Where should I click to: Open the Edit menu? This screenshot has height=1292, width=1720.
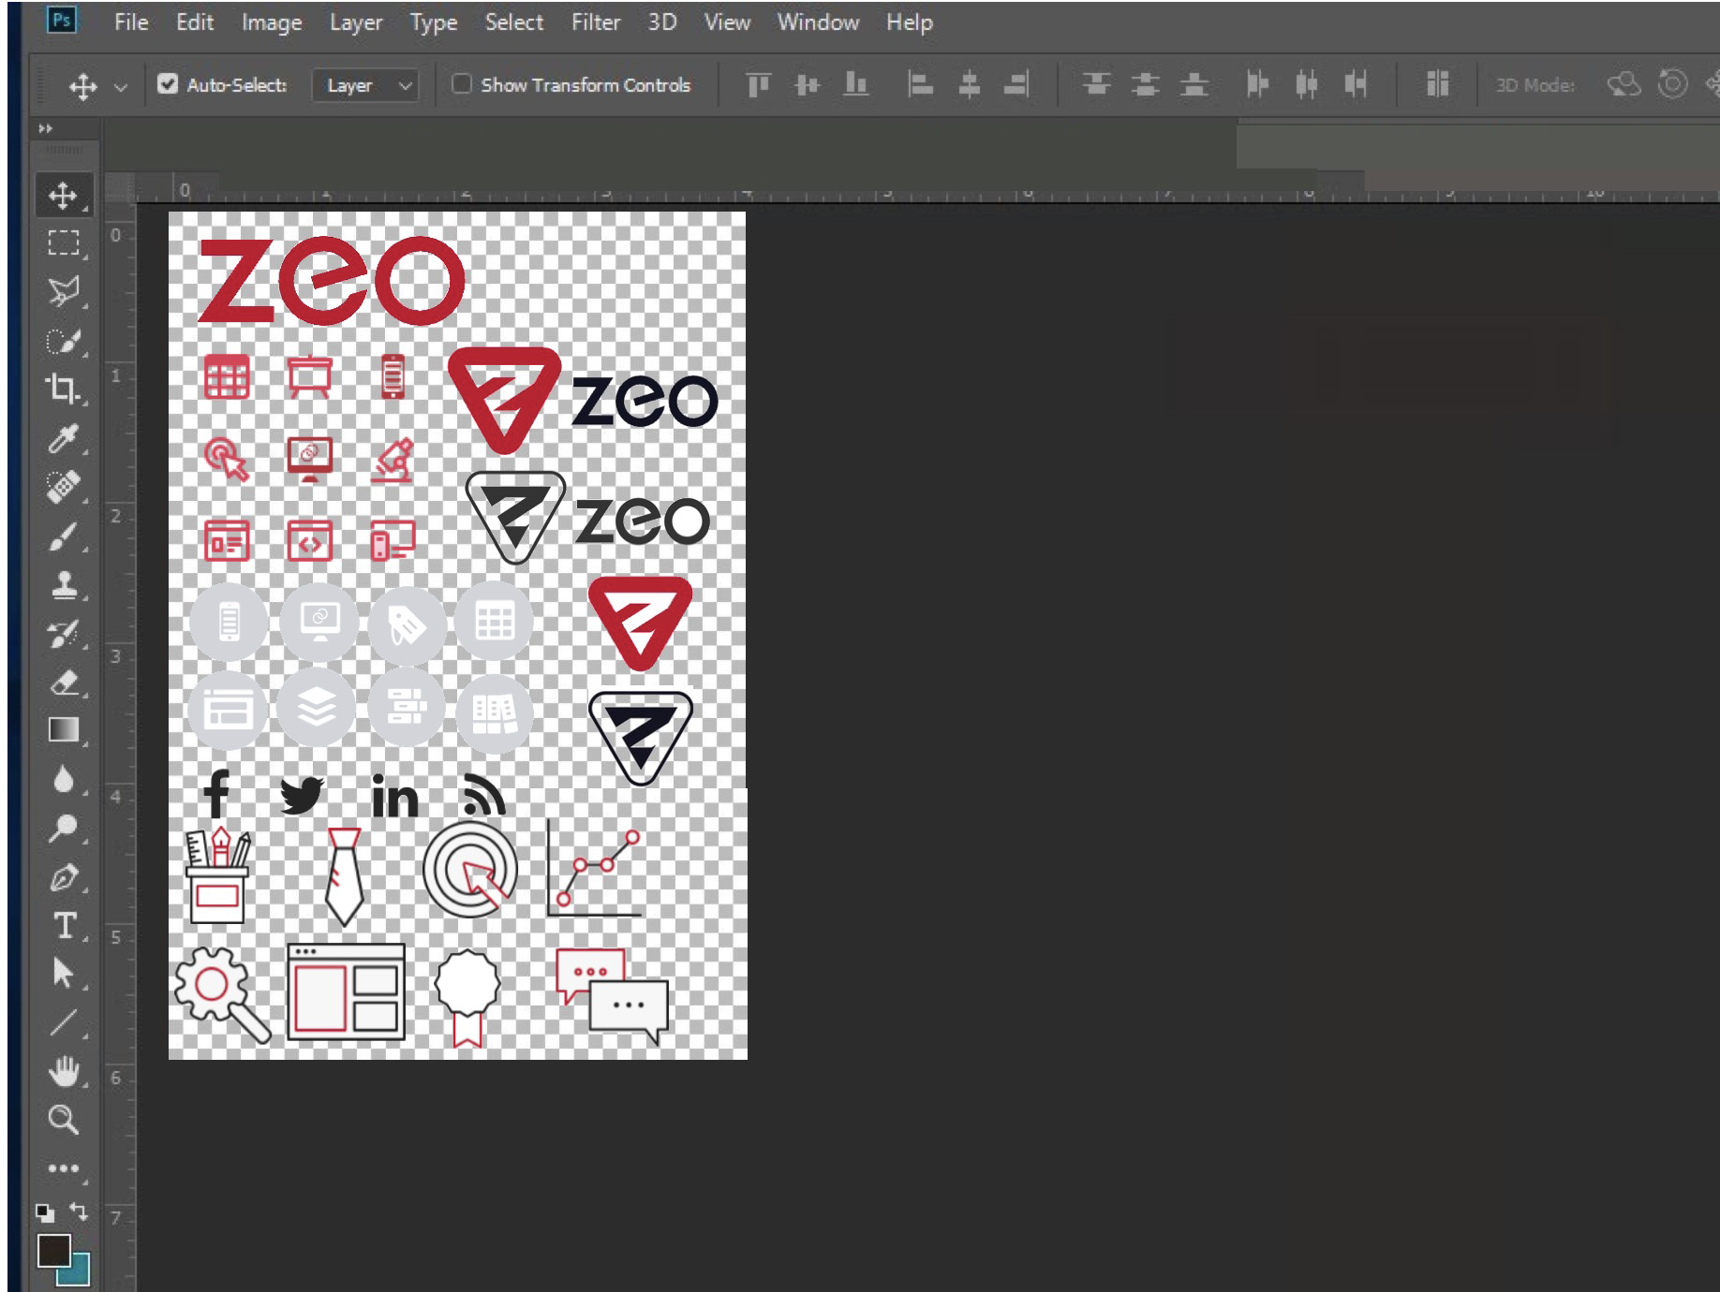pos(195,22)
